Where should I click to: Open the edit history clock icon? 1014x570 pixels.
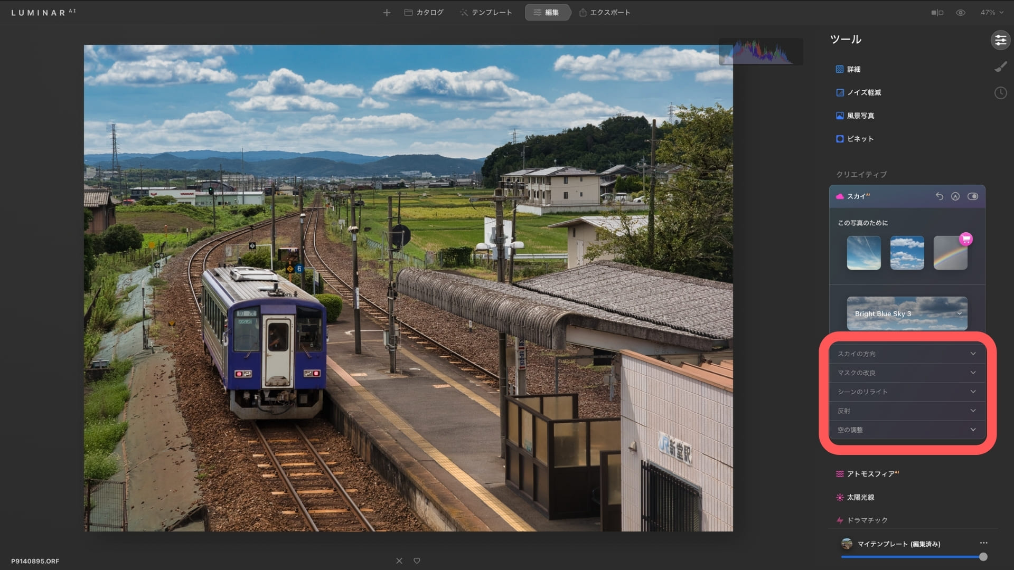[x=1000, y=93]
